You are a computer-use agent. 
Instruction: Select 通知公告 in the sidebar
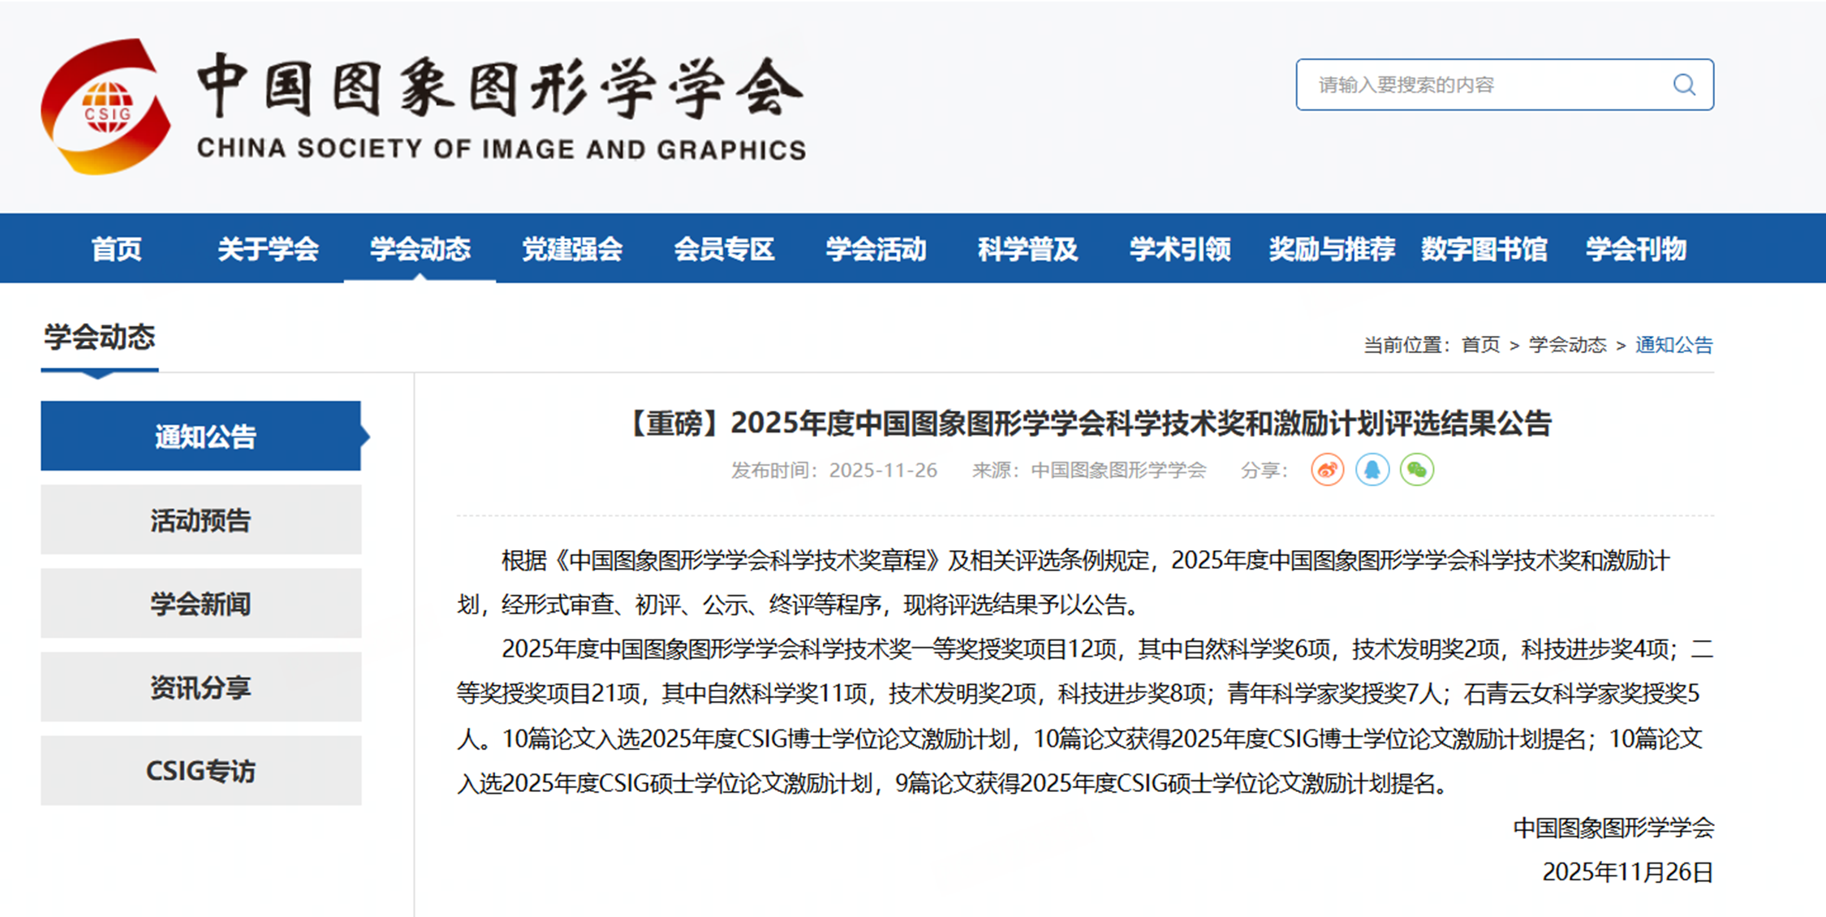click(x=201, y=437)
